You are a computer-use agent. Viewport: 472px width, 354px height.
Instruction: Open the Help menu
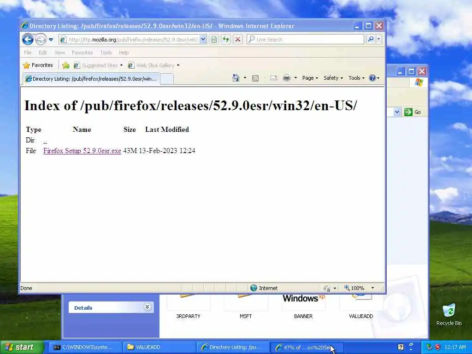[124, 53]
